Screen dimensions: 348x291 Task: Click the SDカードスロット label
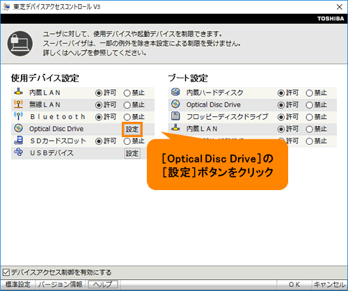coord(58,141)
